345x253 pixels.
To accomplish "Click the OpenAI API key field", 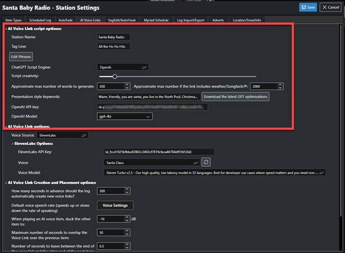I will pos(152,107).
